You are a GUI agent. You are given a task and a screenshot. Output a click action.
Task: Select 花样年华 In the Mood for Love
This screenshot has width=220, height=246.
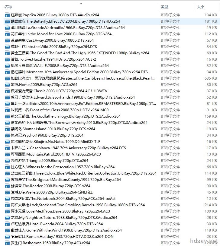(x=61, y=34)
